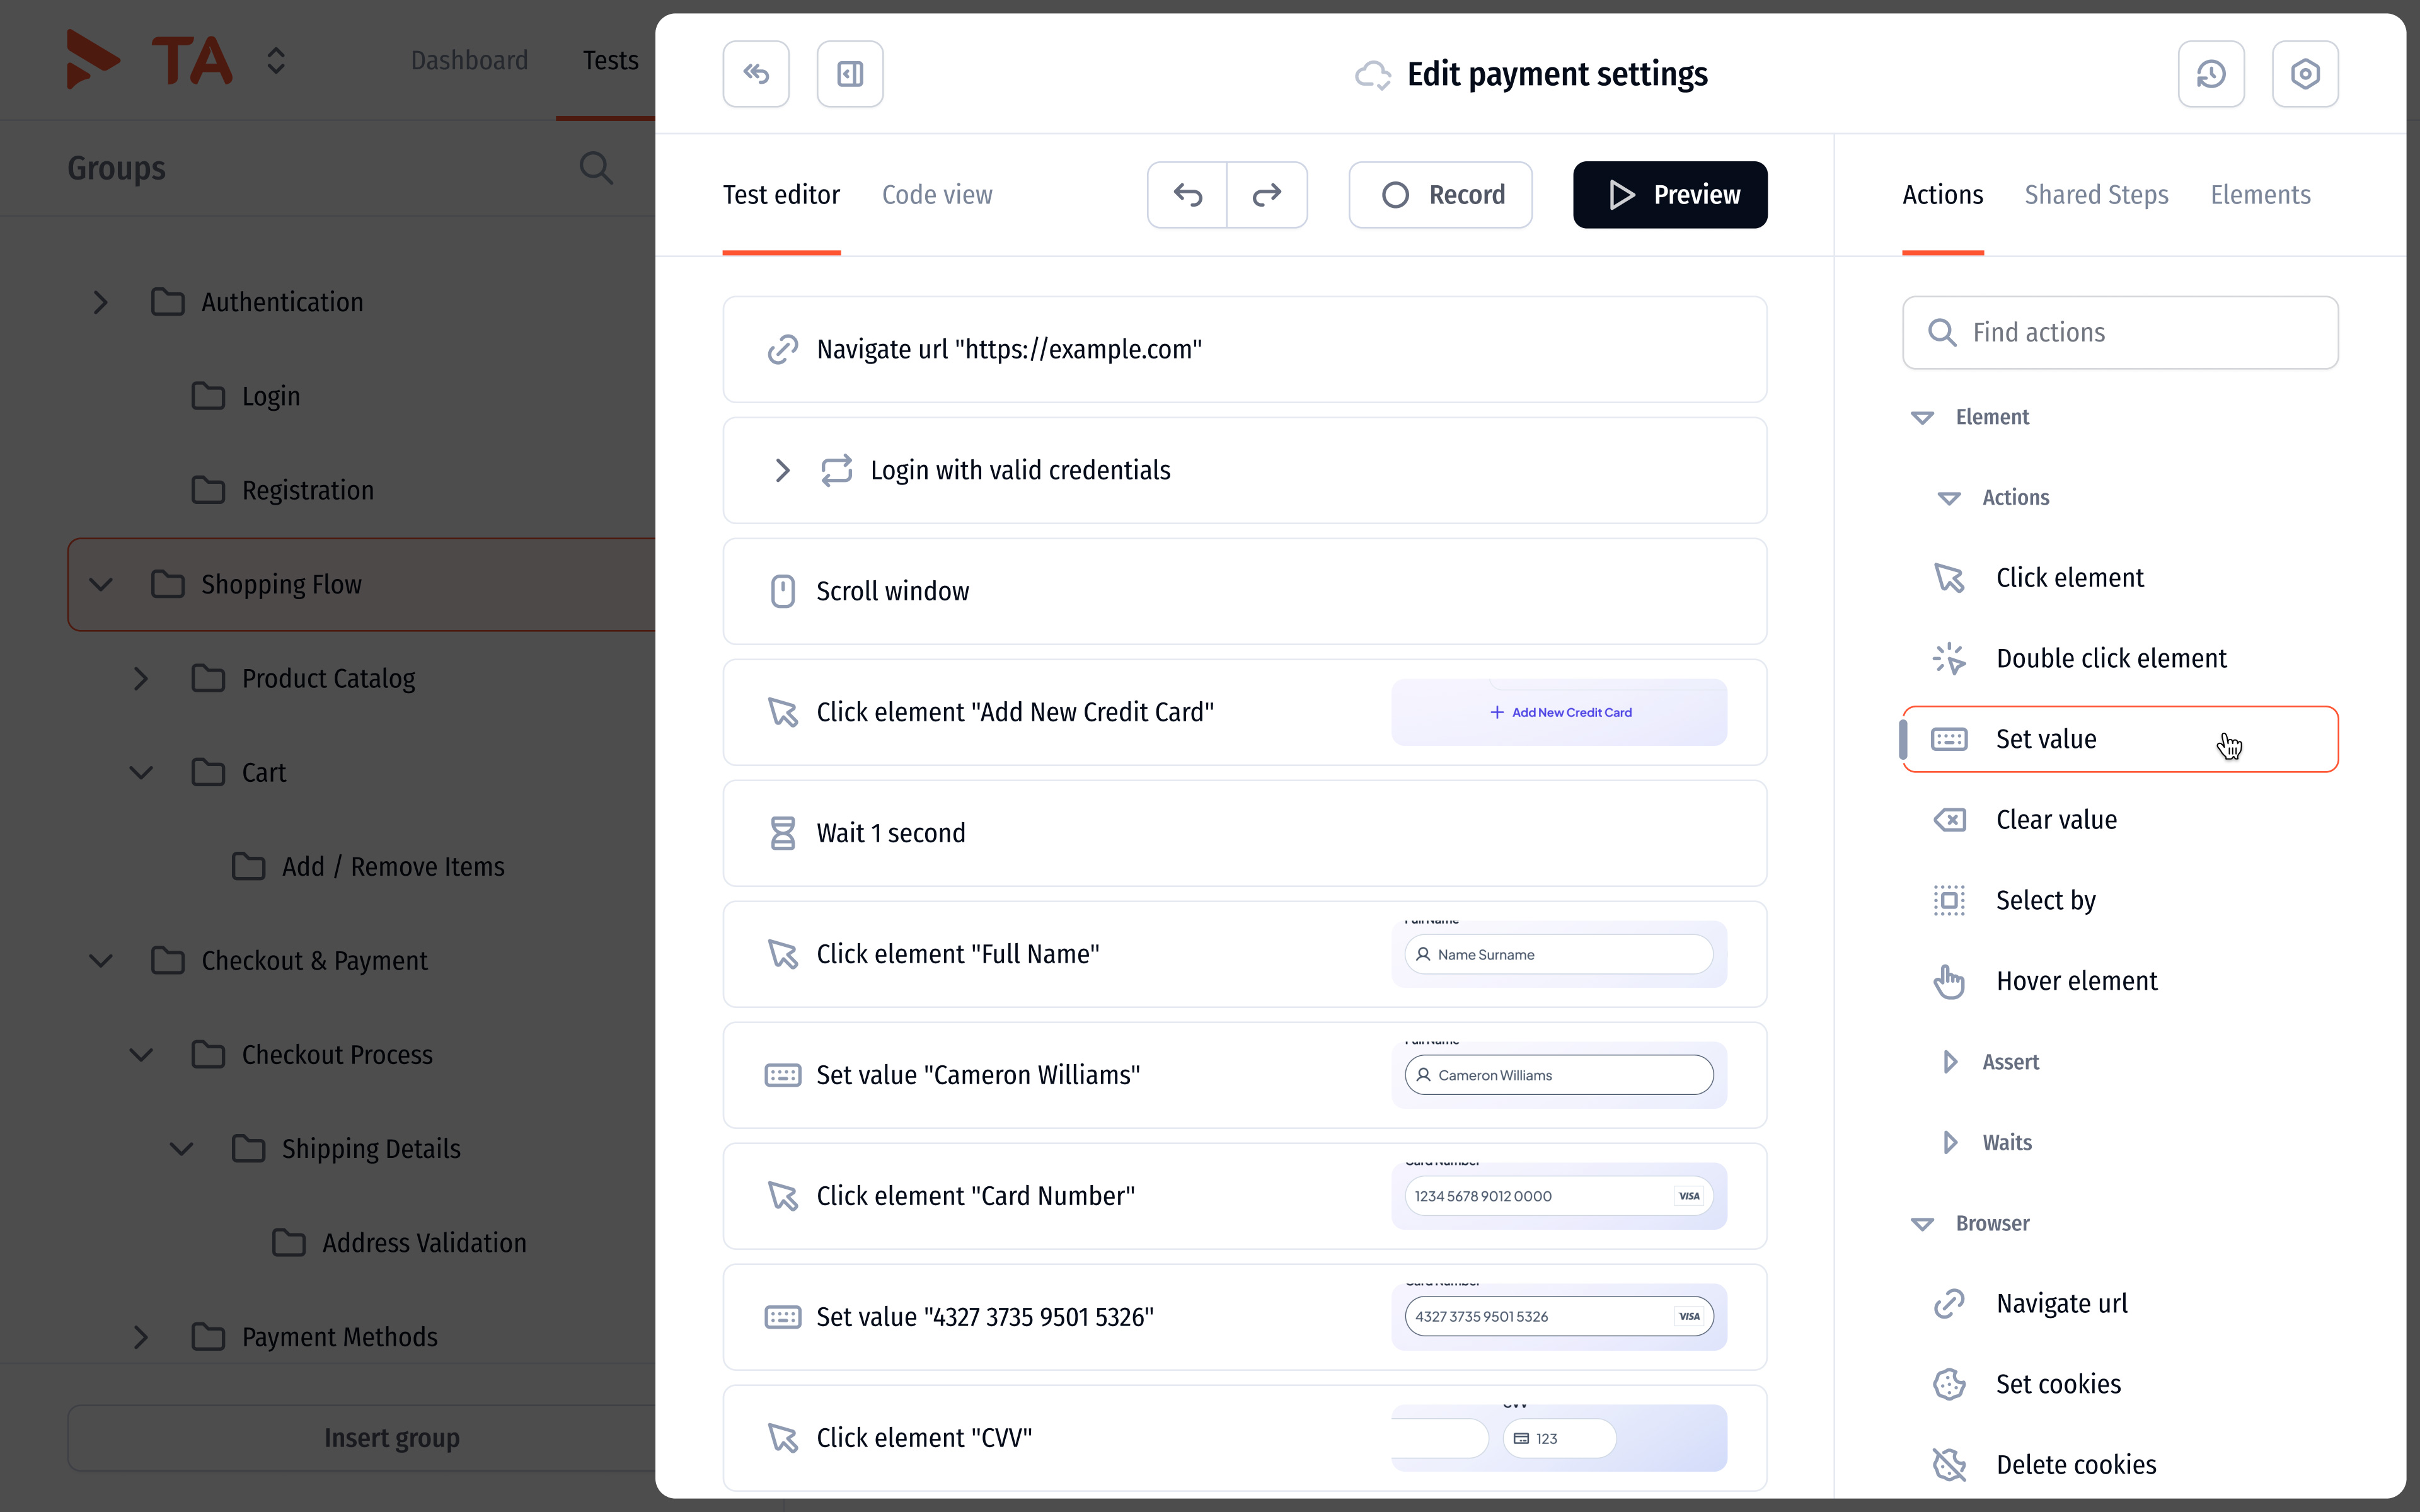2420x1512 pixels.
Task: Go to the Dashboard nav item
Action: click(x=469, y=61)
